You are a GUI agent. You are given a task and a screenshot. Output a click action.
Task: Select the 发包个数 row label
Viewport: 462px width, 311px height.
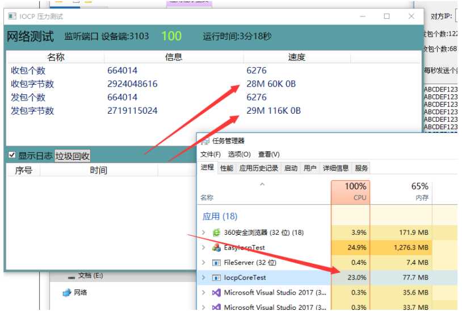[x=28, y=97]
